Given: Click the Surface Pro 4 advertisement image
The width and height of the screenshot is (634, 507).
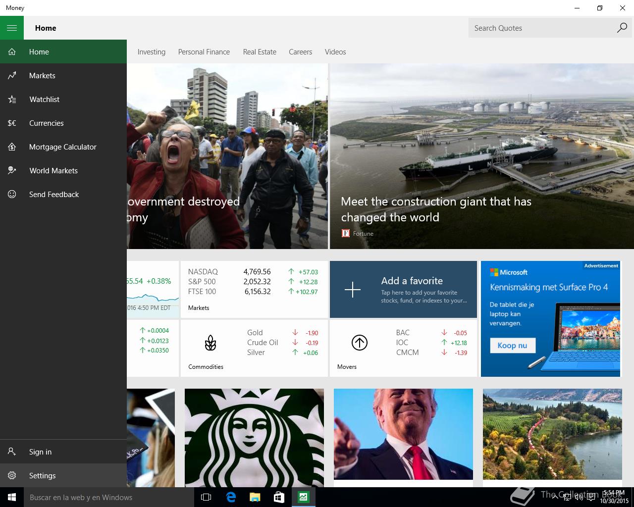Looking at the screenshot, I should point(550,319).
